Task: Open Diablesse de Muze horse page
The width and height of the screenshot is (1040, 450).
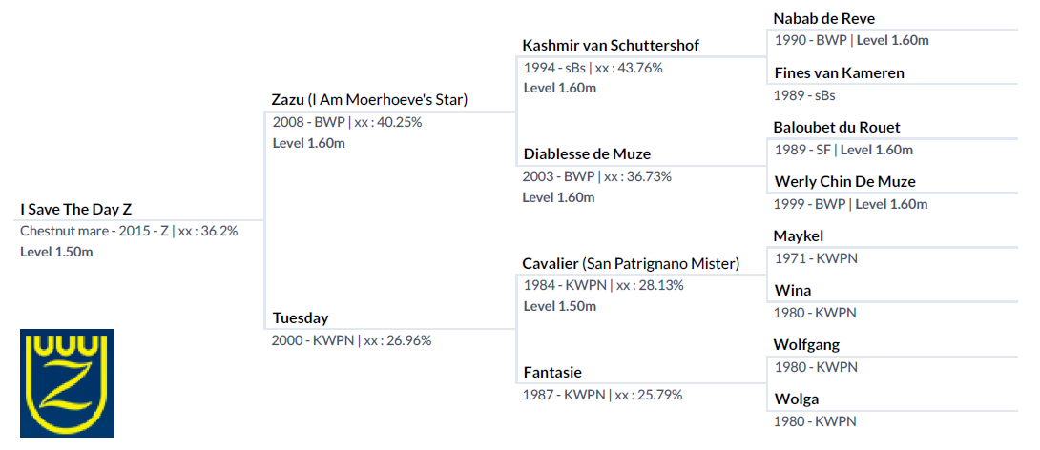Action: pos(587,154)
